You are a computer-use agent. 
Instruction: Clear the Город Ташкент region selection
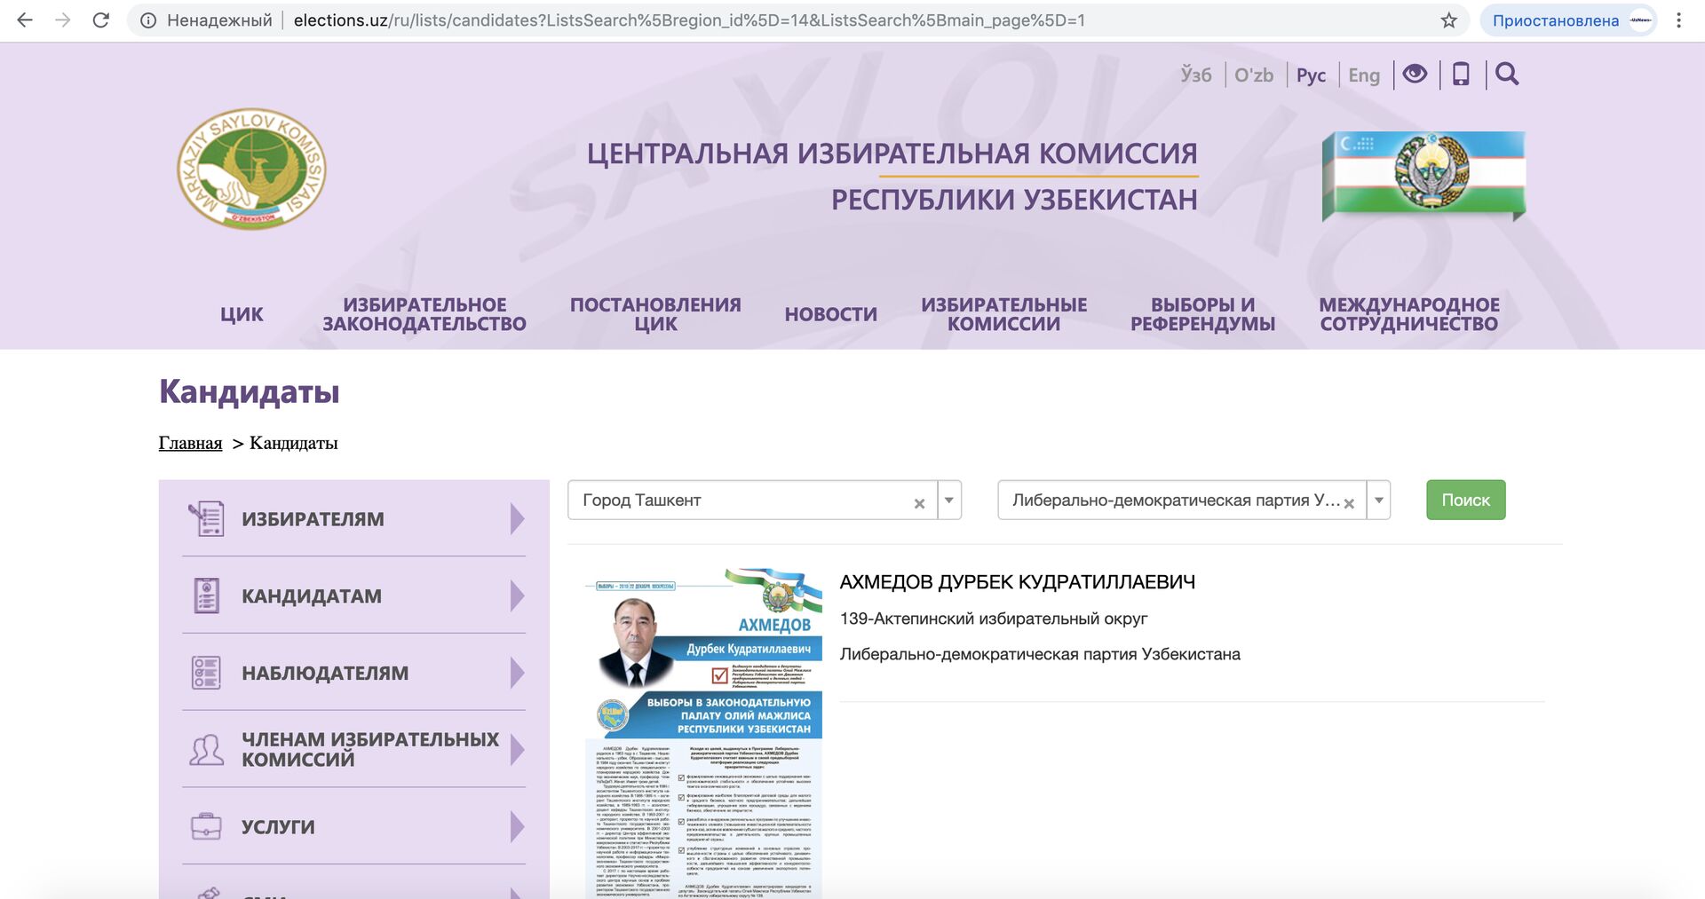919,503
